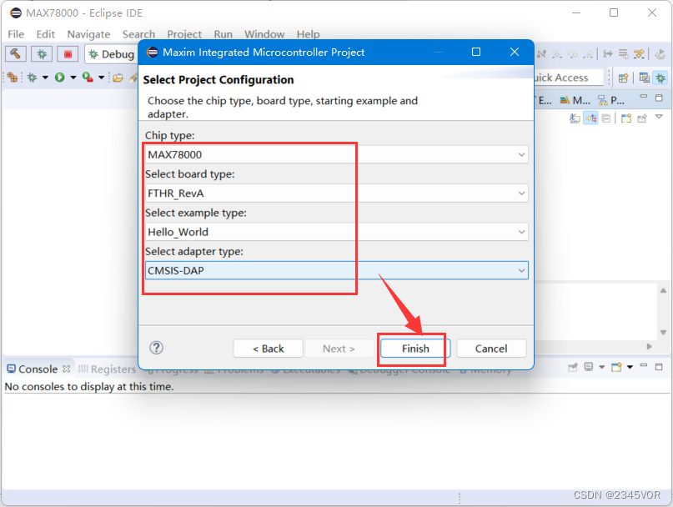
Task: Open the File menu
Action: point(16,34)
